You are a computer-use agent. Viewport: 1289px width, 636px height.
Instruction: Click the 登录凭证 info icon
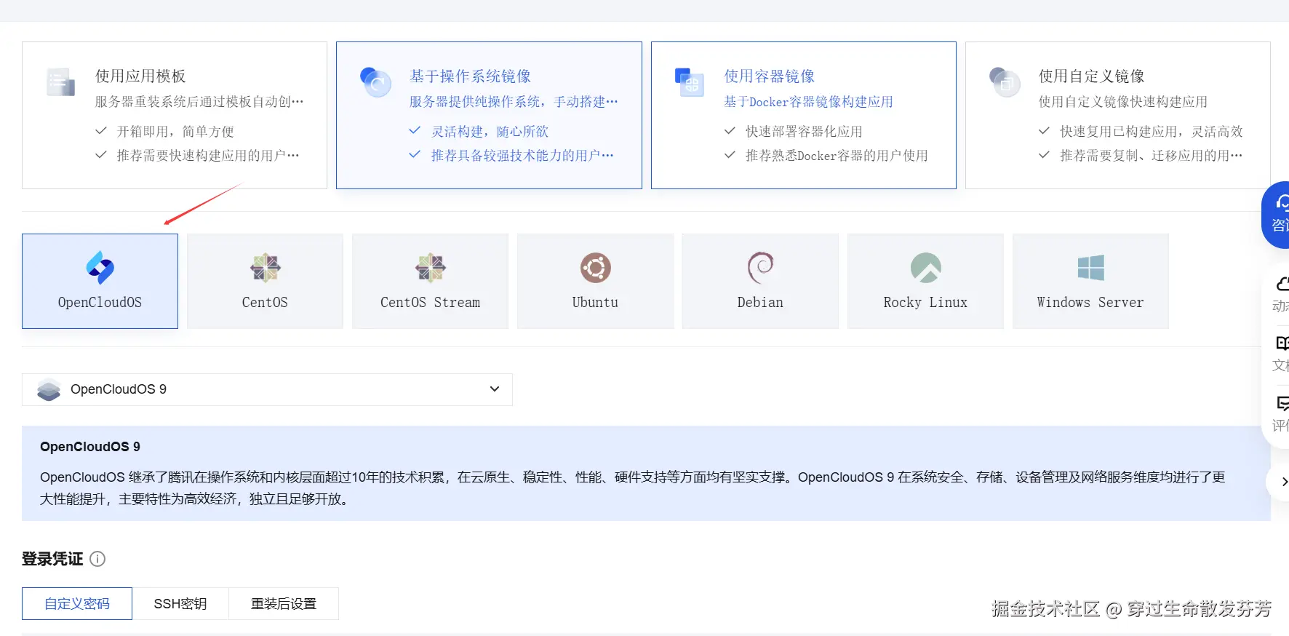(x=97, y=559)
